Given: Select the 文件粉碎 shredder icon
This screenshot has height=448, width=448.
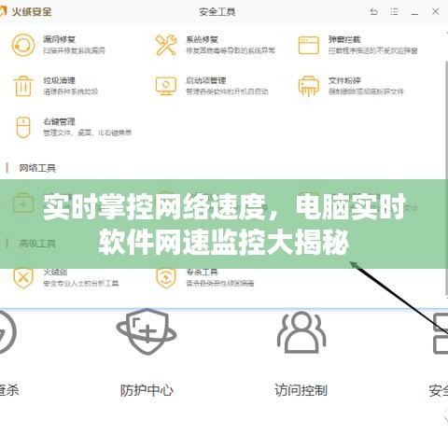Looking at the screenshot, I should pos(309,86).
